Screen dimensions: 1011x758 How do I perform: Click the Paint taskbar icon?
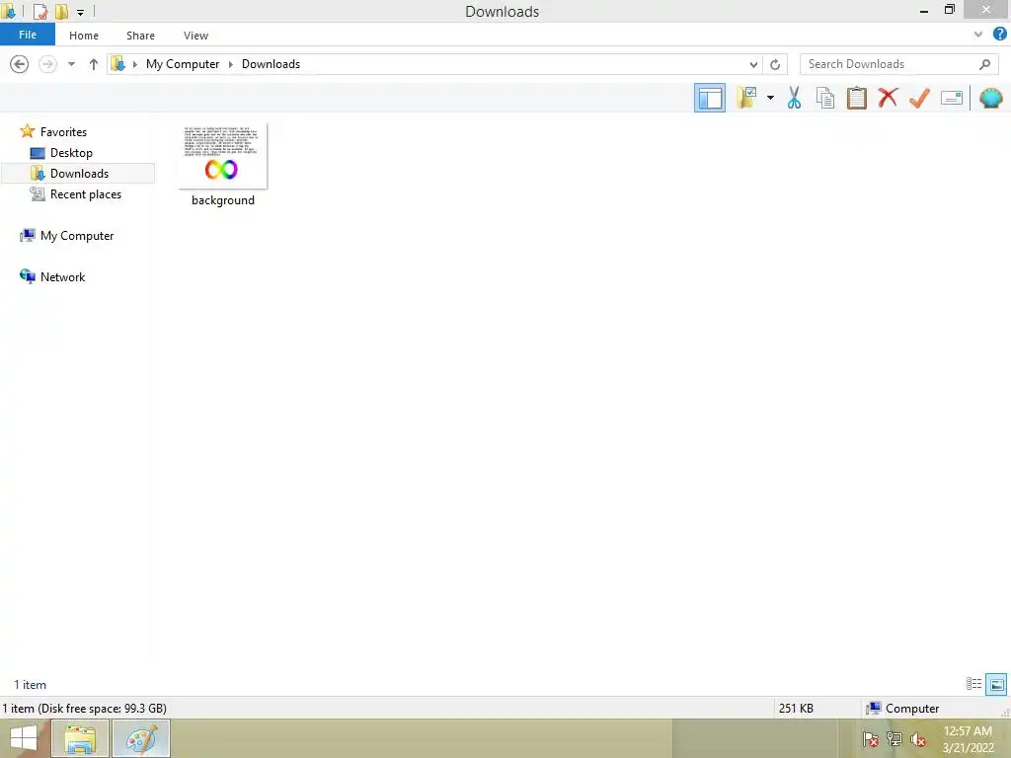tap(141, 738)
